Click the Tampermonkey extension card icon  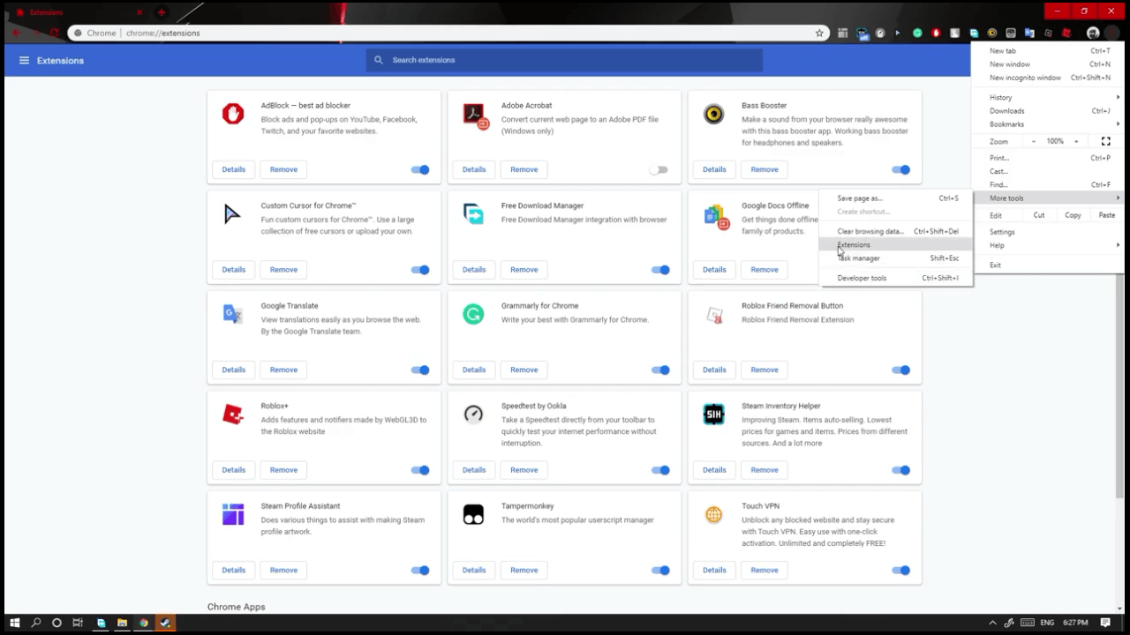(x=473, y=514)
